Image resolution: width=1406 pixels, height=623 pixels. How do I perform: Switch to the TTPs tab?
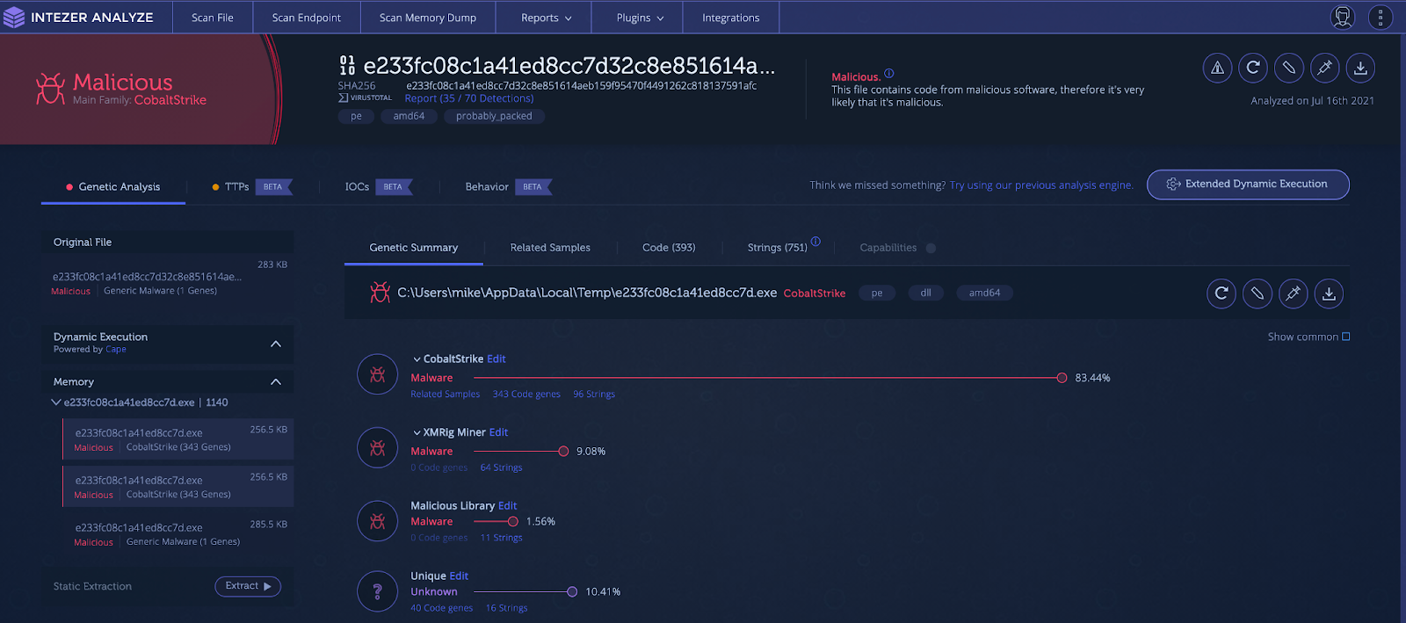(236, 186)
